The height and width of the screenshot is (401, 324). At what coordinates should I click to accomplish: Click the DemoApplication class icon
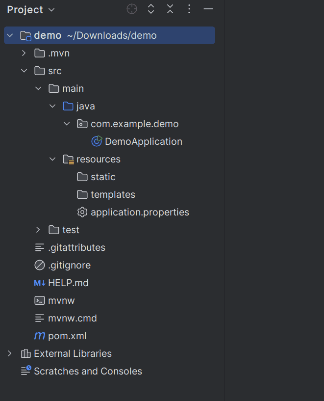tap(97, 141)
